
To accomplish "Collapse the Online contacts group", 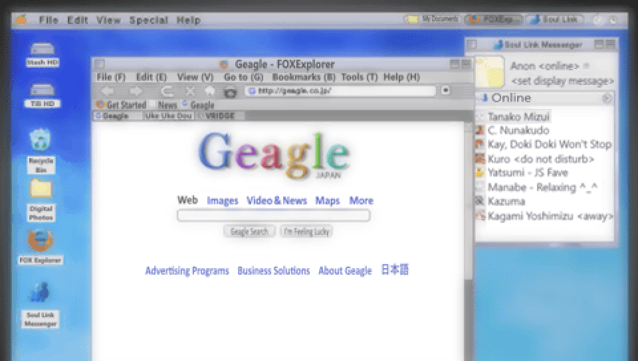I will pos(607,98).
